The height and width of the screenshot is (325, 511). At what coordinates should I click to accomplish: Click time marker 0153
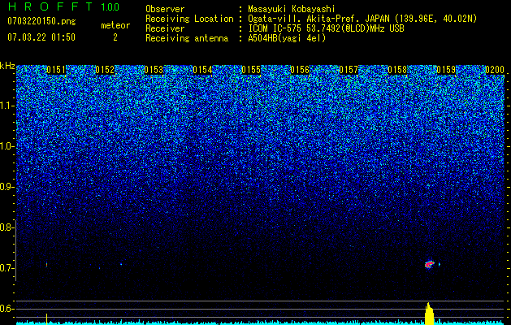tap(154, 70)
